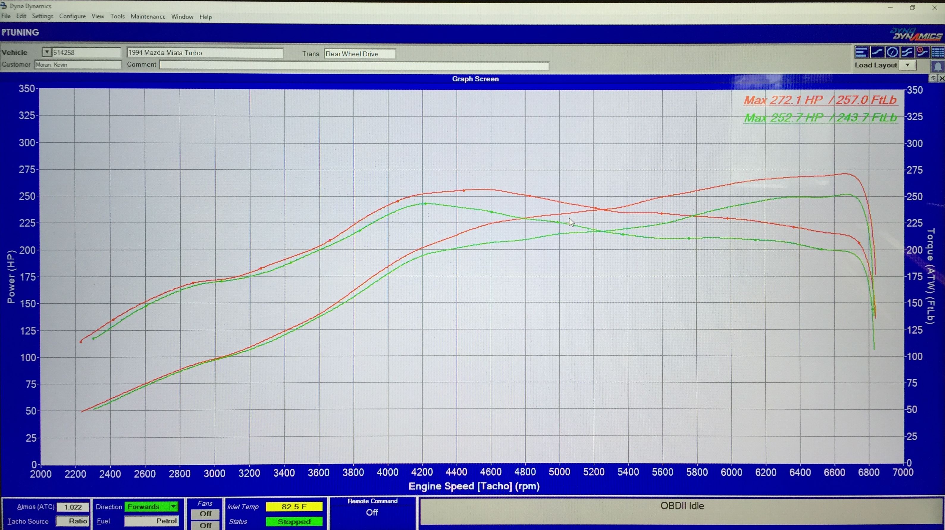Screen dimensions: 945x530
Task: Open the Load Layout dropdown
Action: 908,65
